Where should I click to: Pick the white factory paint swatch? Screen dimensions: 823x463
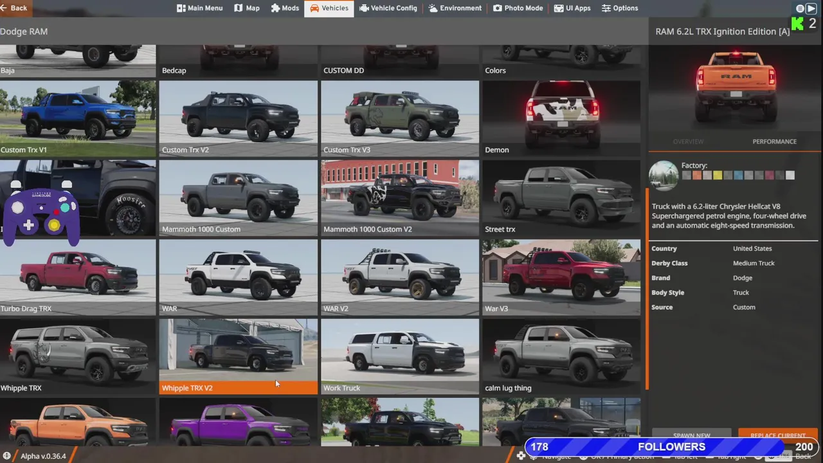coord(790,176)
